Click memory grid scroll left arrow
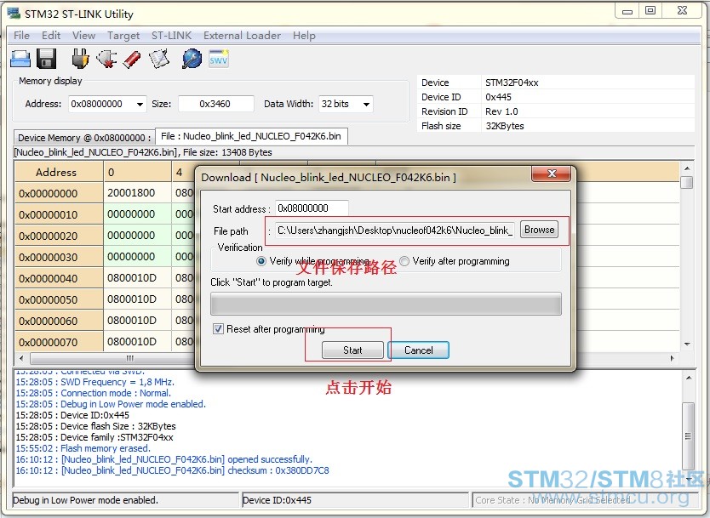The width and height of the screenshot is (710, 518). click(x=20, y=358)
